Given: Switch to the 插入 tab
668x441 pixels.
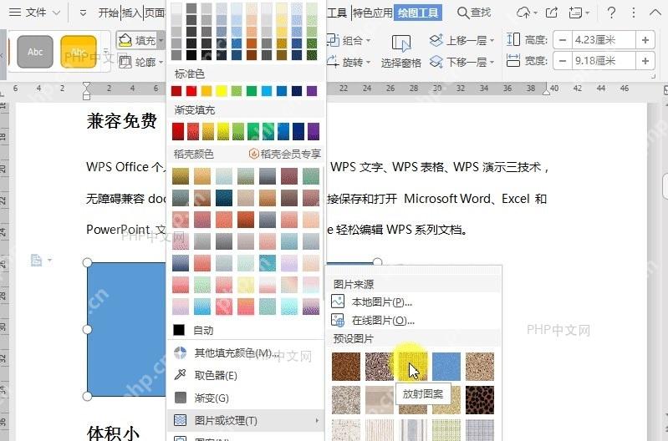Looking at the screenshot, I should pos(131,13).
